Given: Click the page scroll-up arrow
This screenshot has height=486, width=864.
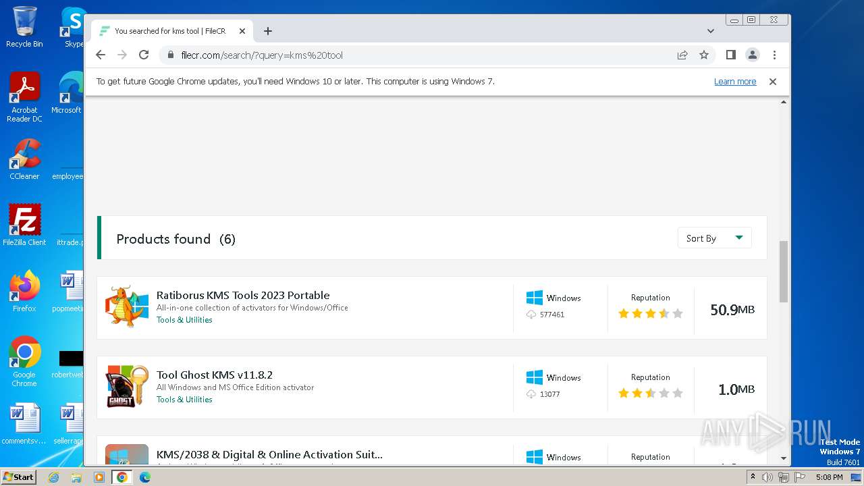Looking at the screenshot, I should tap(784, 102).
